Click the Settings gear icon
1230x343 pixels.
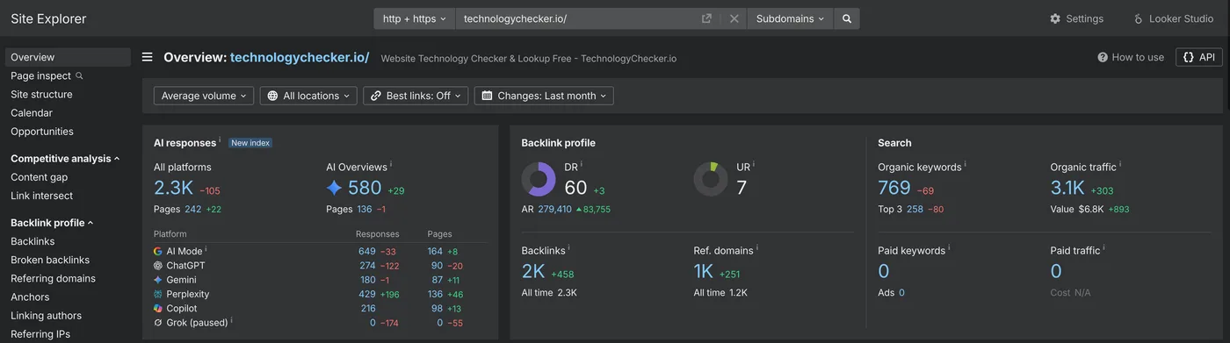pos(1055,18)
